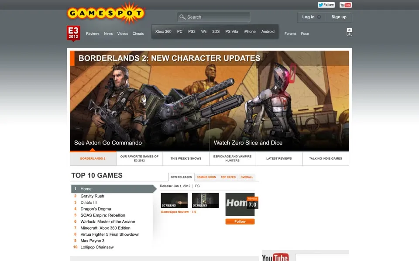The width and height of the screenshot is (419, 261).
Task: Click the GameSpot logo
Action: (x=106, y=13)
